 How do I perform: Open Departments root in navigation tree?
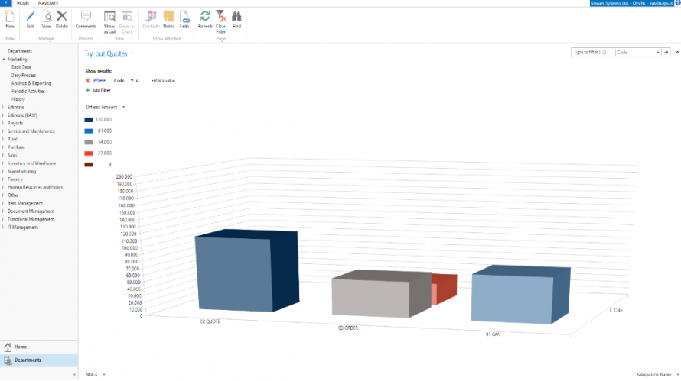click(20, 51)
